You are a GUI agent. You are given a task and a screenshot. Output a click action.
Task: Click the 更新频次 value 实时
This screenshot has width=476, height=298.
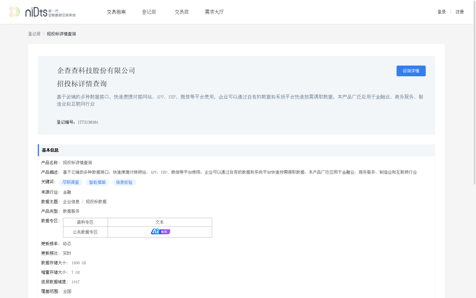point(67,253)
